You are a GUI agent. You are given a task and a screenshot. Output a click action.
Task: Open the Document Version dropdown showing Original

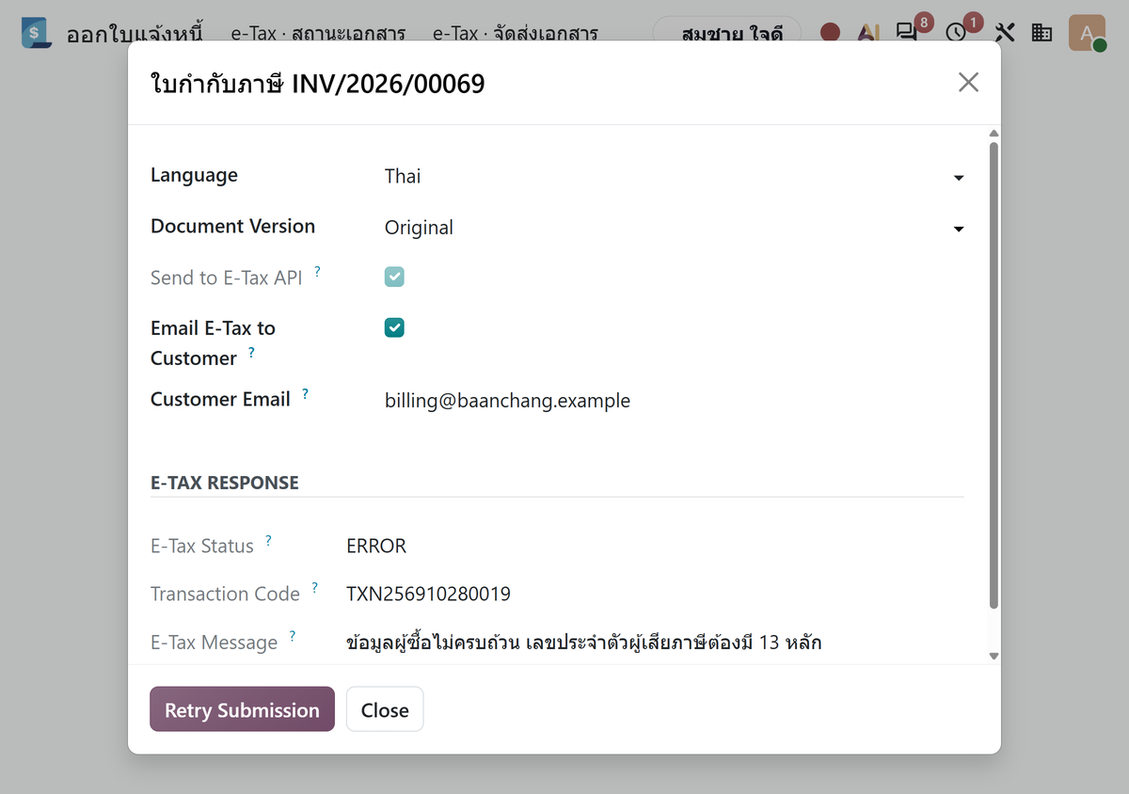675,228
